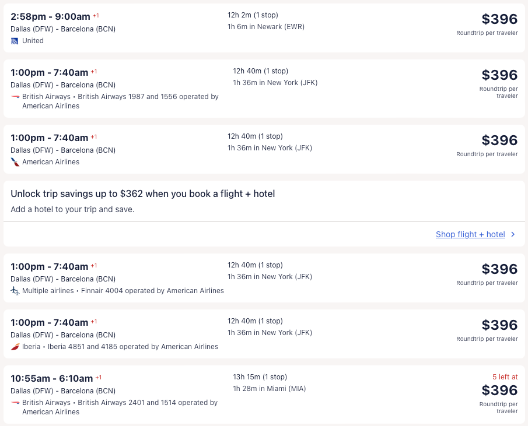Image resolution: width=528 pixels, height=426 pixels.
Task: Click the United flight's $396 price
Action: point(499,19)
